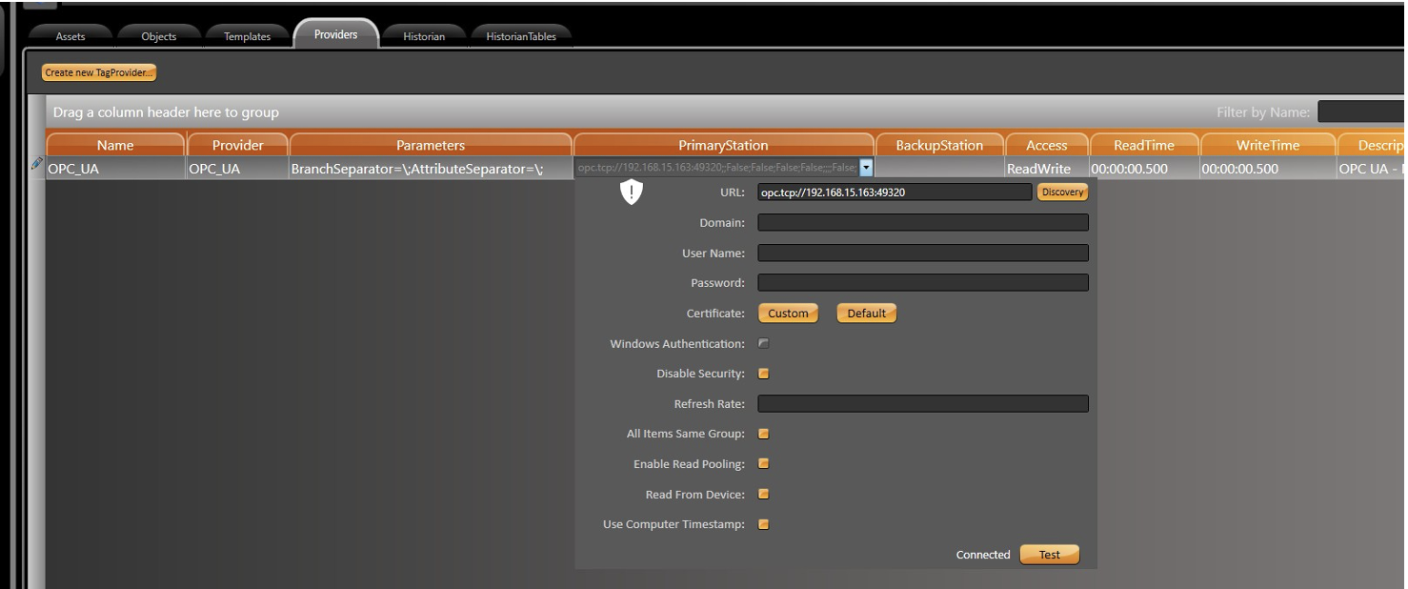Collapse the PrimaryStation dropdown arrow

866,169
